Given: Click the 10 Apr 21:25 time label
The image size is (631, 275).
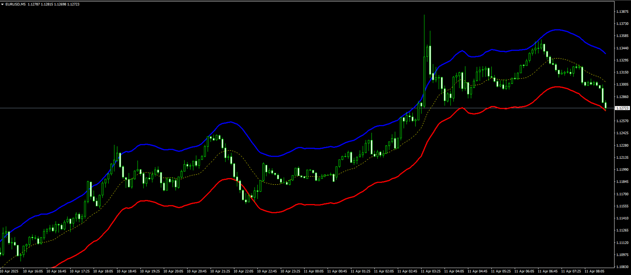Looking at the screenshot, I should tap(220, 271).
